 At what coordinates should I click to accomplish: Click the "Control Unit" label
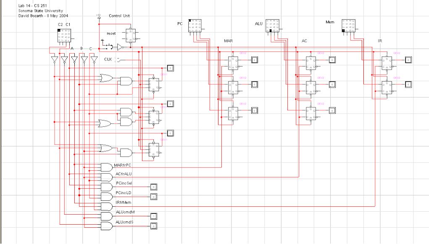(x=119, y=16)
